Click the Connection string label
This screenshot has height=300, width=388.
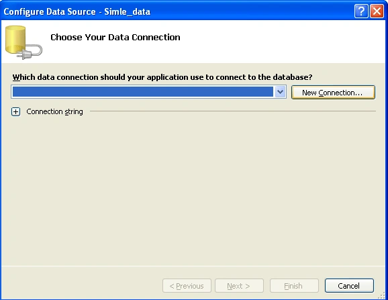pyautogui.click(x=54, y=112)
